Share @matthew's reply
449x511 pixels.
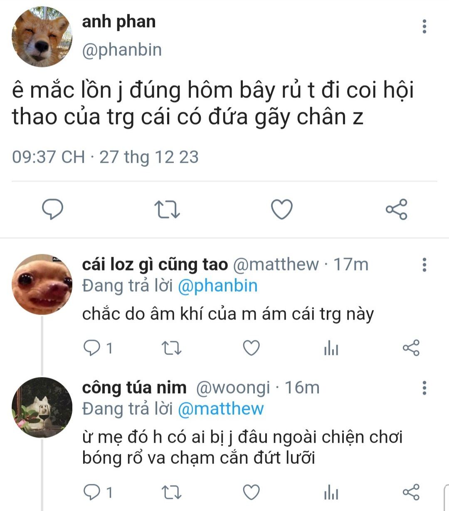(x=411, y=348)
